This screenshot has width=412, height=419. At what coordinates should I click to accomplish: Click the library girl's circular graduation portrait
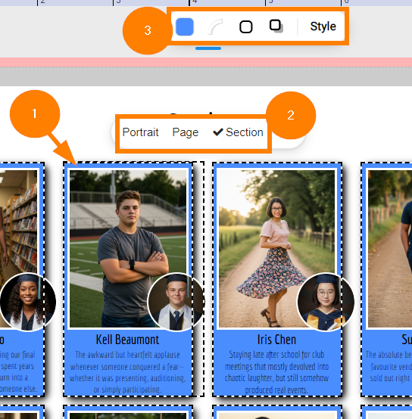tap(27, 302)
